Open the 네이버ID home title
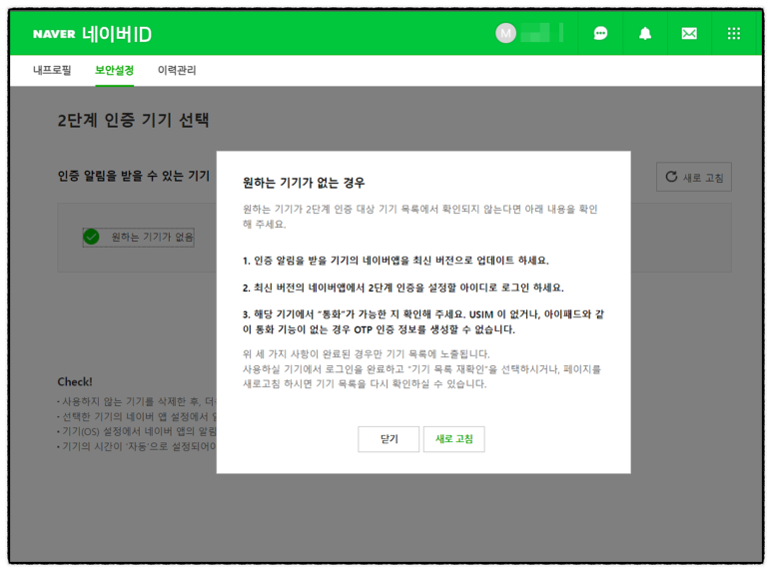The height and width of the screenshot is (572, 772). click(117, 34)
